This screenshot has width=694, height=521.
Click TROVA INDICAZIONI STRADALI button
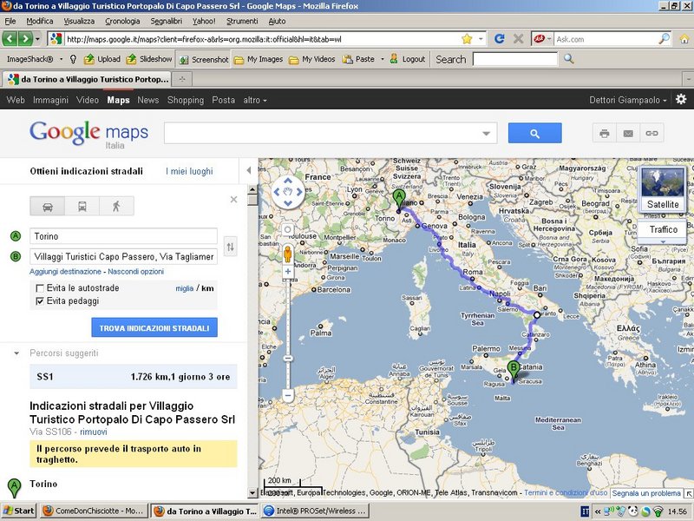[154, 328]
